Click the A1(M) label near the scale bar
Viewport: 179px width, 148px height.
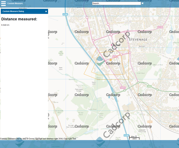126,135
